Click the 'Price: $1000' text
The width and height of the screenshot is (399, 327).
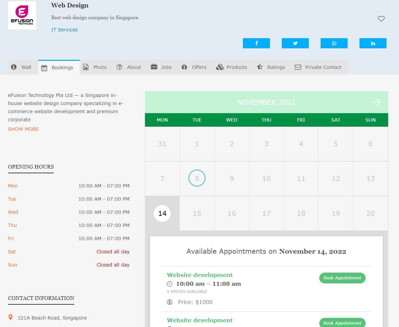(195, 302)
